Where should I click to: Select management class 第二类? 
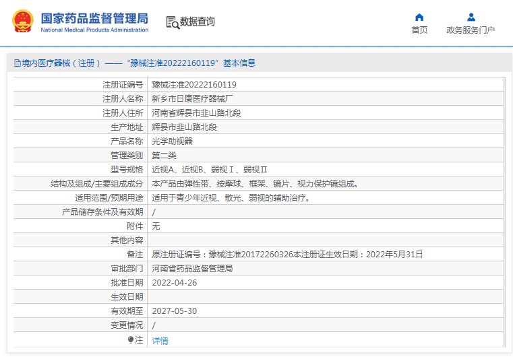click(164, 156)
